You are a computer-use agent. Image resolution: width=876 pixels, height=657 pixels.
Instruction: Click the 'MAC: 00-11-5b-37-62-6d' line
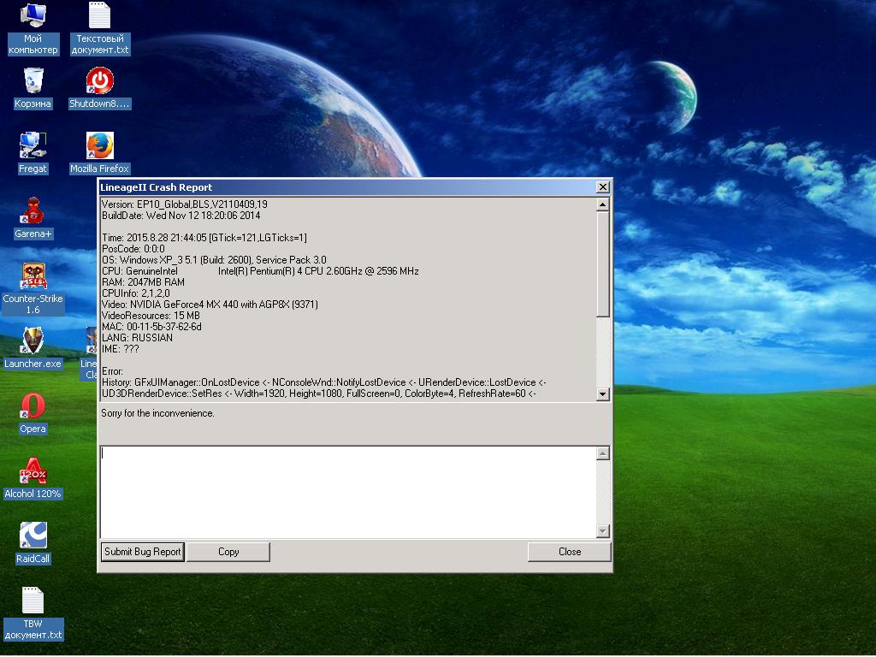click(152, 327)
